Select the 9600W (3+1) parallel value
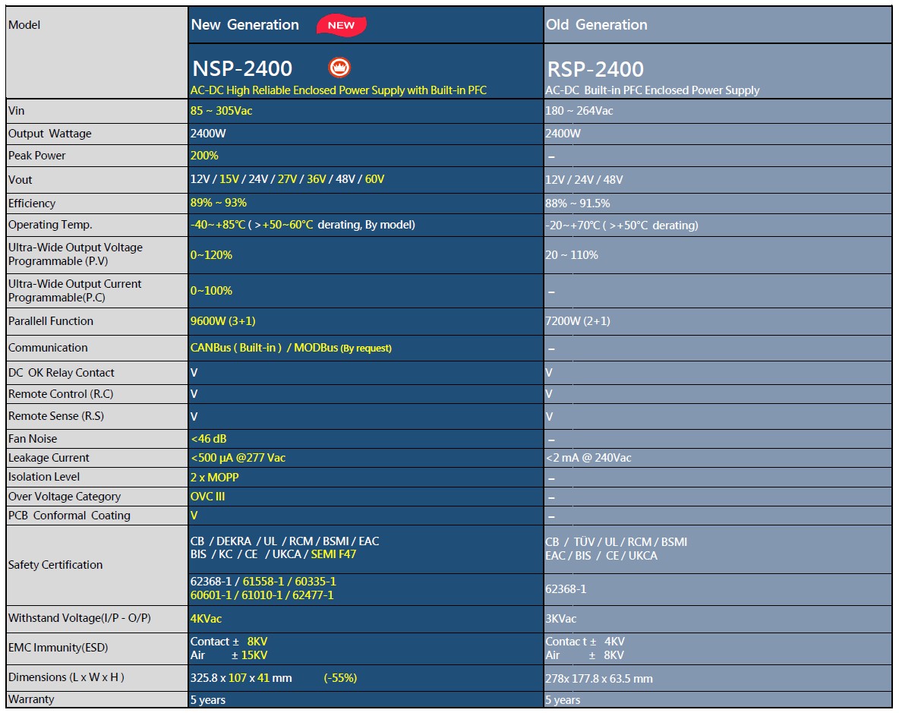The image size is (899, 713). (223, 321)
